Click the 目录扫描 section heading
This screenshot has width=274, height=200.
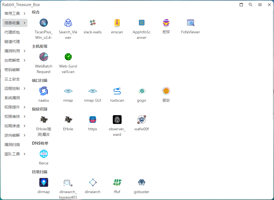click(40, 172)
